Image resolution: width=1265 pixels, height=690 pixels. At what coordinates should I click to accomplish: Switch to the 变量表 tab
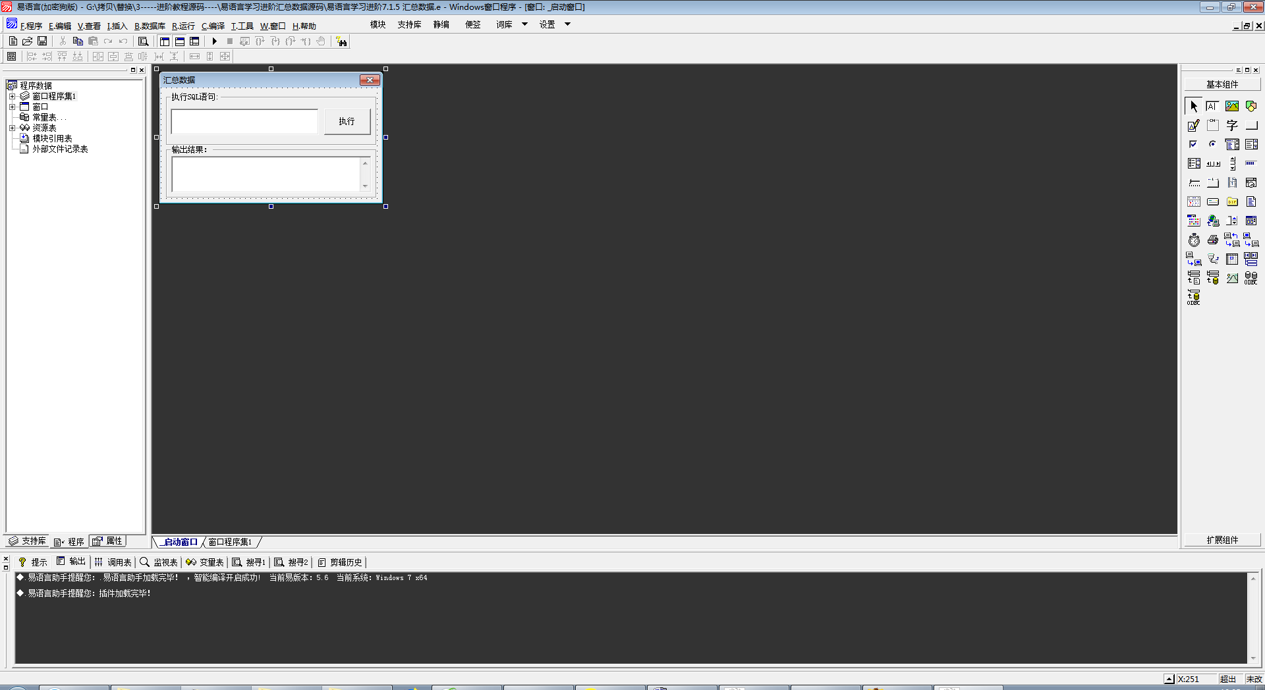coord(205,562)
